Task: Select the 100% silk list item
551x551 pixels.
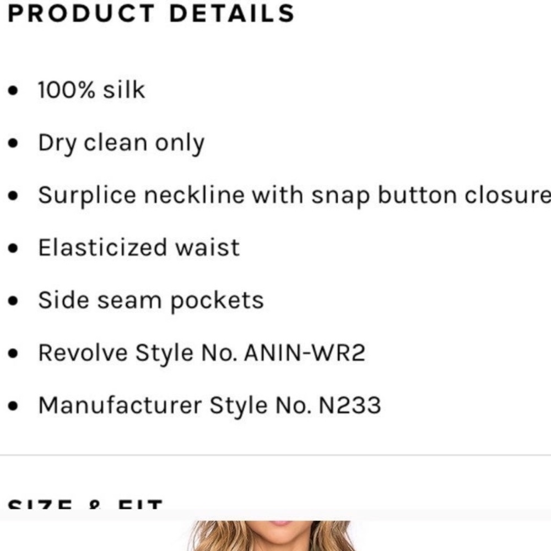Action: click(91, 90)
